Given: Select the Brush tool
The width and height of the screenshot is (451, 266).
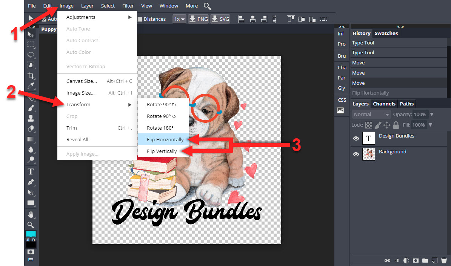Looking at the screenshot, I should 31,108.
